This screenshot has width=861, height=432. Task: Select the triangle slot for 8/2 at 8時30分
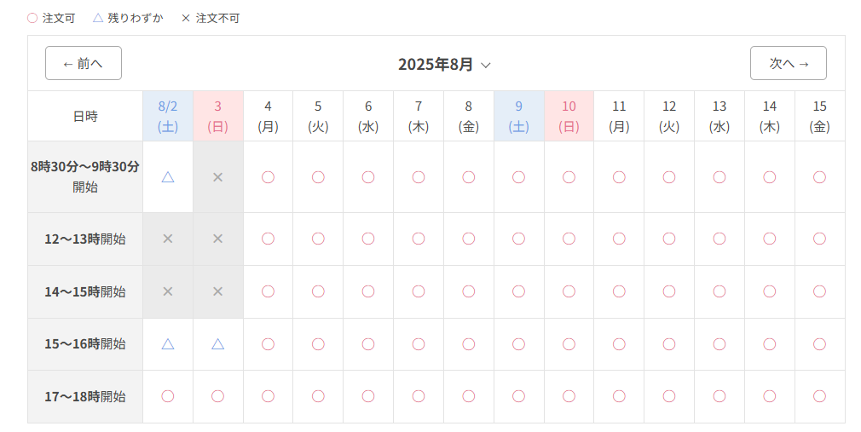click(x=168, y=177)
